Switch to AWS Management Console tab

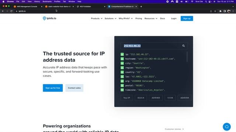coord(27,7)
